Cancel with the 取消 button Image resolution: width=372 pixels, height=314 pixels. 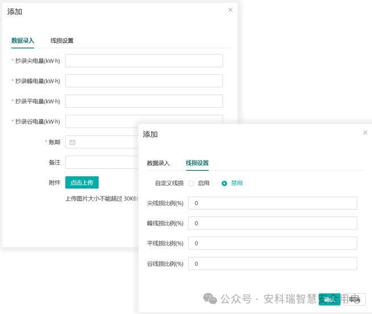pos(354,299)
